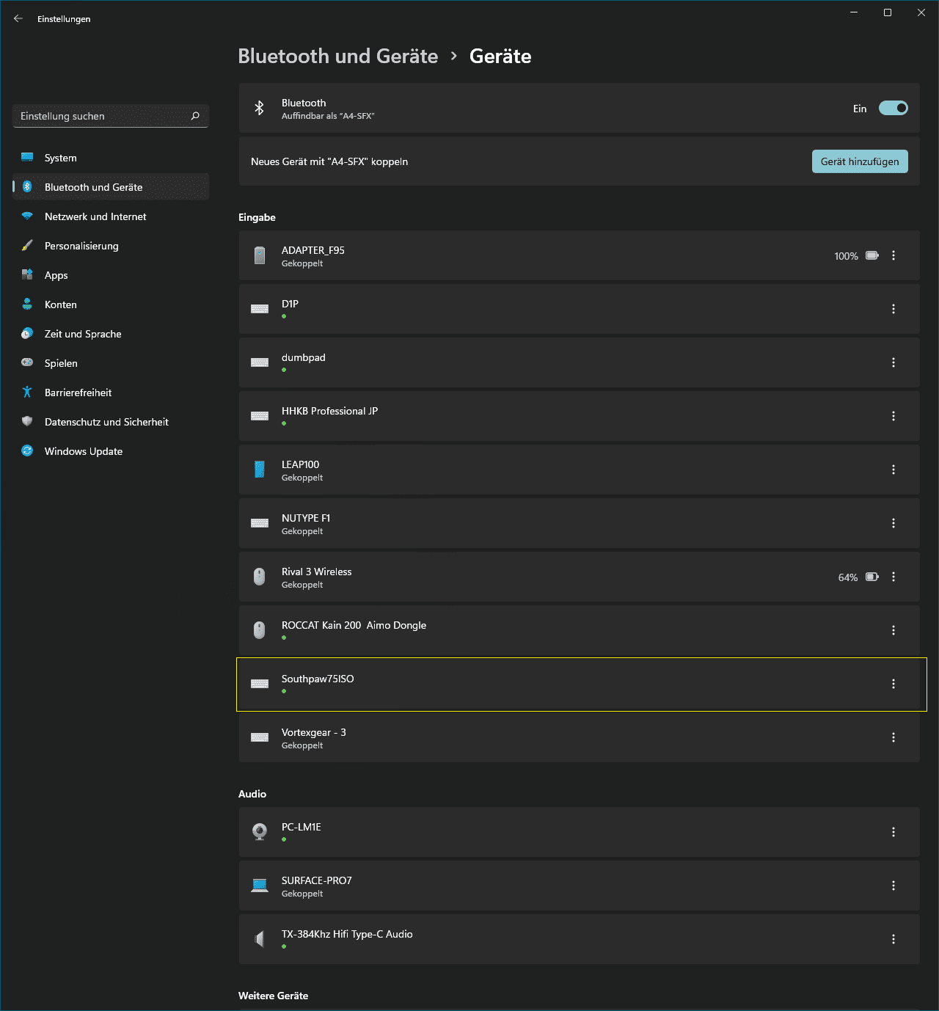Image resolution: width=939 pixels, height=1011 pixels.
Task: Click the back arrow beside Einstellungen
Action: tap(18, 18)
